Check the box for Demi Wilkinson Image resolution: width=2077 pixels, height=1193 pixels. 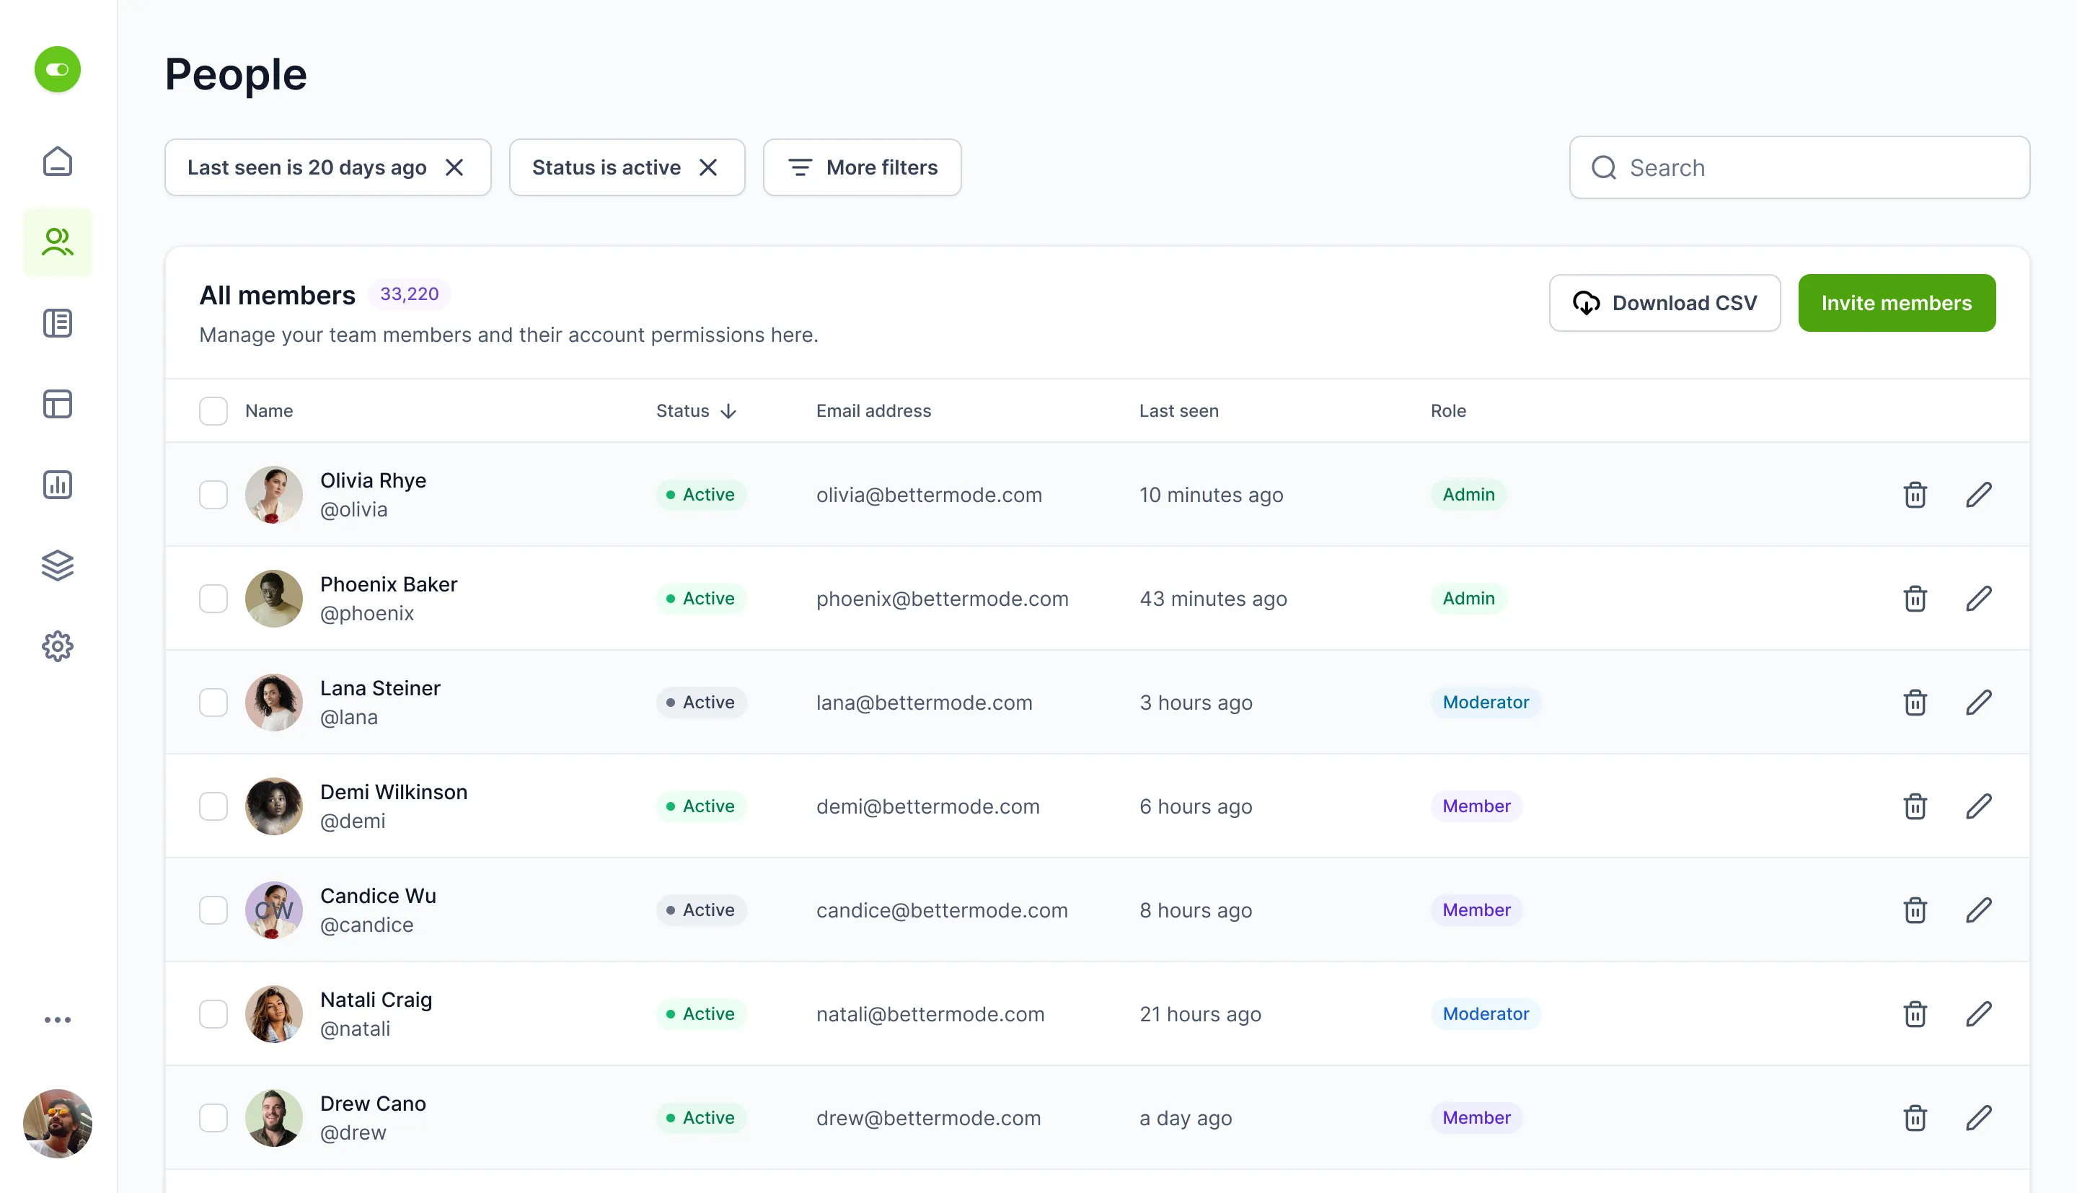(213, 806)
